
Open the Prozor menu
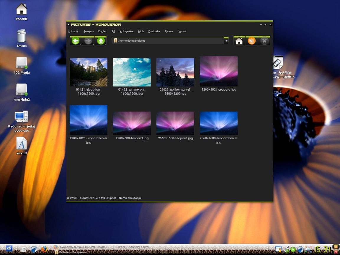(169, 31)
